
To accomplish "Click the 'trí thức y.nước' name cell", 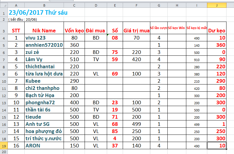I will tap(44, 139).
